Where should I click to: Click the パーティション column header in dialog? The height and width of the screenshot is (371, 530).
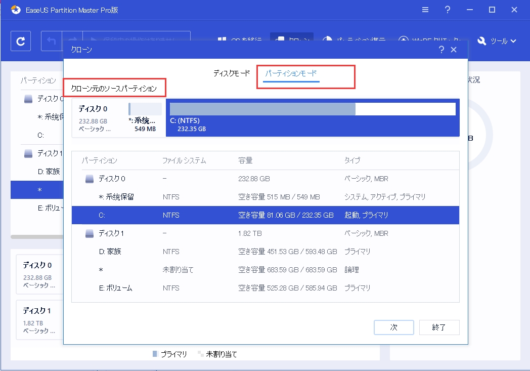[x=99, y=160]
